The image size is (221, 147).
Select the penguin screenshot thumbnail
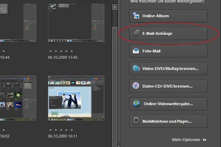pyautogui.click(x=76, y=98)
